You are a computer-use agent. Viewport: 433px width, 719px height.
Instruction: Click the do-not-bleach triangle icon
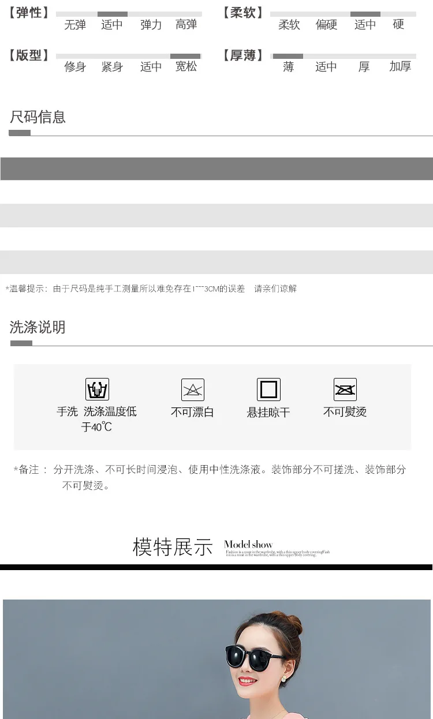193,390
